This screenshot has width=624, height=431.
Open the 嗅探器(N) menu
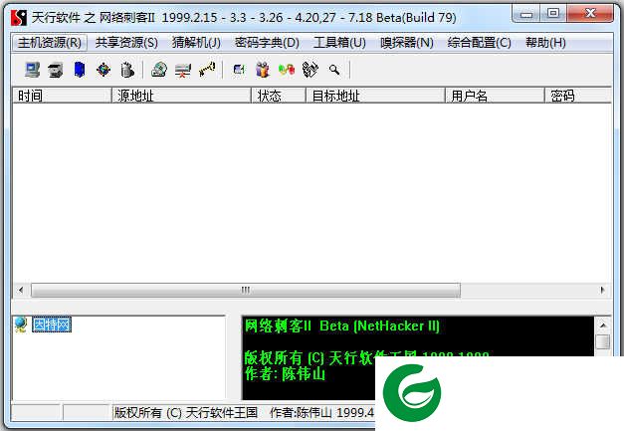(x=407, y=43)
